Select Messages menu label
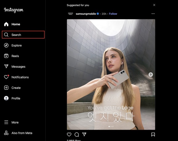Screen dimensions: 178x141 18,67
